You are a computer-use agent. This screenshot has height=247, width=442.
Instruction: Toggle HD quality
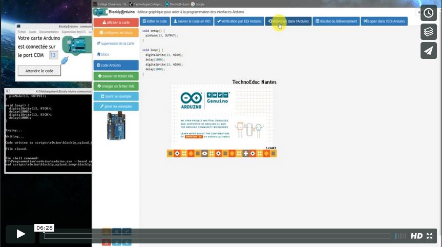click(416, 236)
